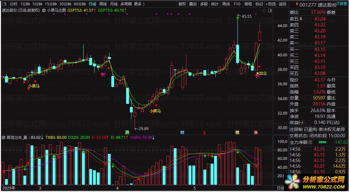
Task: Open the 统计 statistics tool
Action: point(215,4)
